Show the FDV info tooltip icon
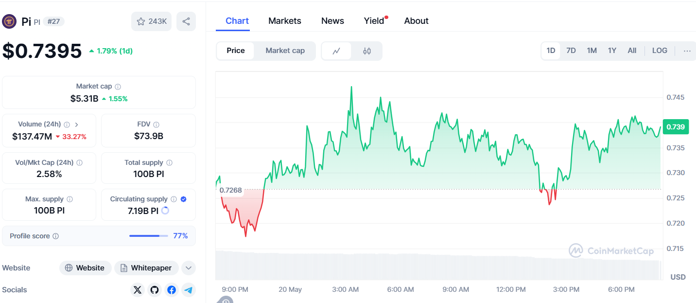 [156, 125]
